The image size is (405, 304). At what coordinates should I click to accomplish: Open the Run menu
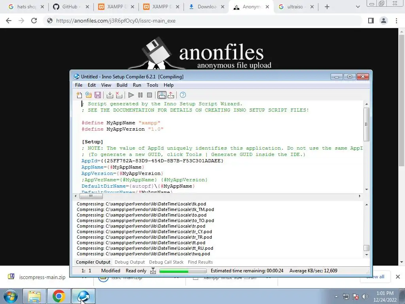[137, 85]
